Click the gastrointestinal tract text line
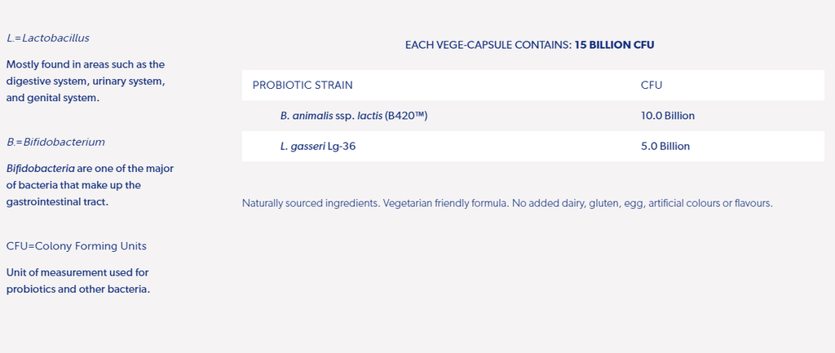Screen dimensions: 835x353 [x=58, y=202]
